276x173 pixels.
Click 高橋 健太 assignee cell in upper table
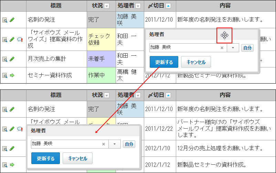coord(130,75)
